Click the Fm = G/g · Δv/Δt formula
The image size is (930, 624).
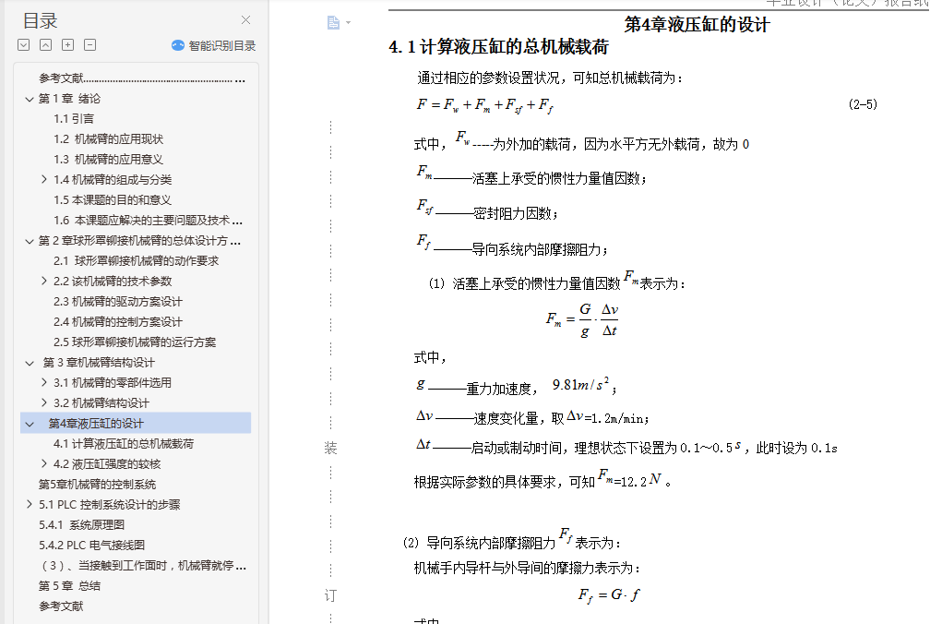tap(582, 320)
